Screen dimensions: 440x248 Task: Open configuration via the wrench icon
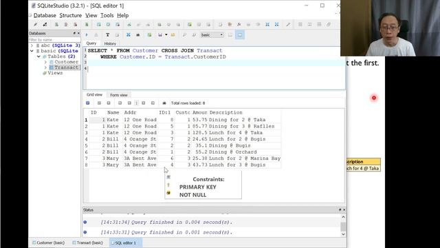(288, 25)
